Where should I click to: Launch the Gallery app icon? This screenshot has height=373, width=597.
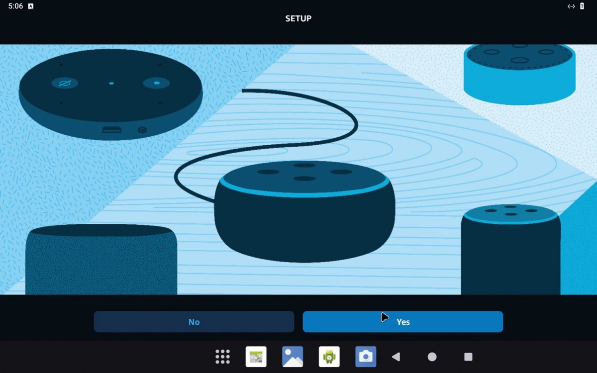pyautogui.click(x=293, y=357)
